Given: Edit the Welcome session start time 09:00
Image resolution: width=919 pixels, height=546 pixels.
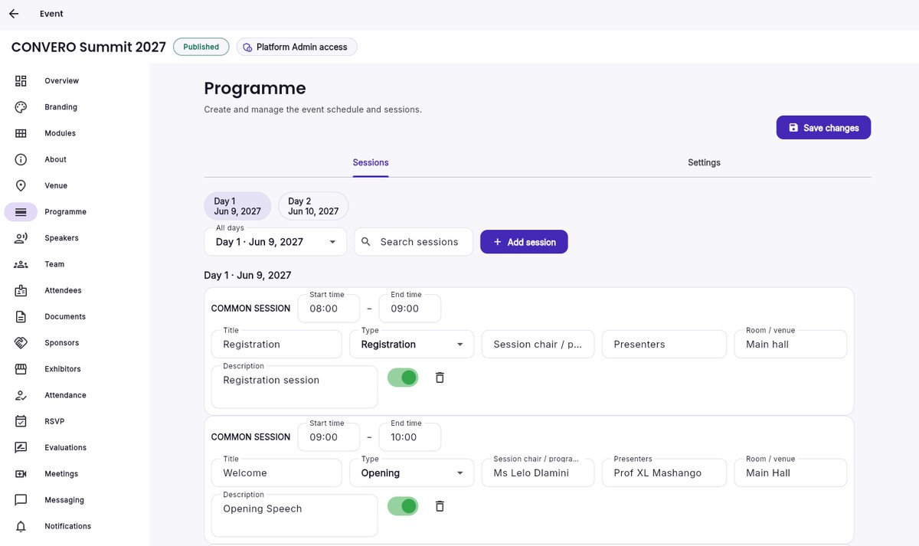Looking at the screenshot, I should [x=328, y=437].
